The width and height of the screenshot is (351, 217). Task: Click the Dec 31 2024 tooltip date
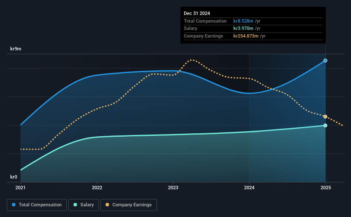197,13
